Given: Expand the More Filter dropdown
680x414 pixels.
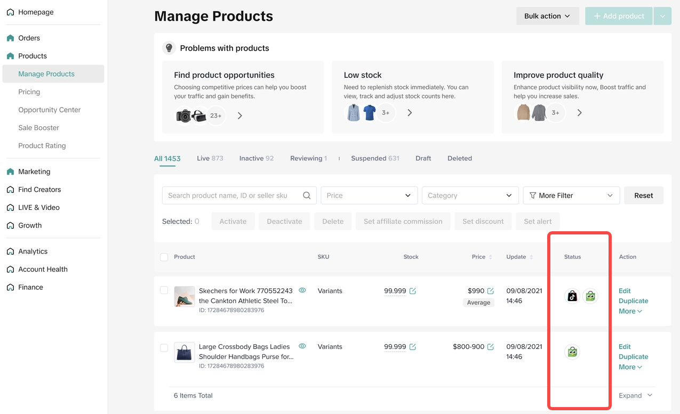Looking at the screenshot, I should tap(571, 196).
